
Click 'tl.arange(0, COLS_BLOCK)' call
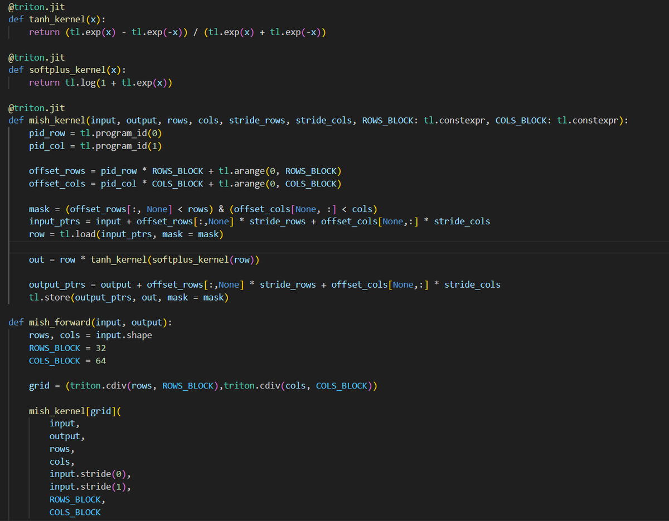[280, 184]
